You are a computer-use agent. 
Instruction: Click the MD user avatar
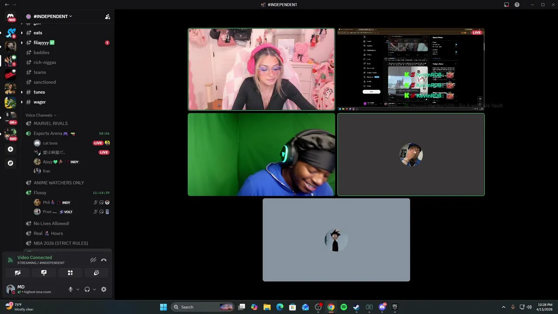pyautogui.click(x=10, y=289)
